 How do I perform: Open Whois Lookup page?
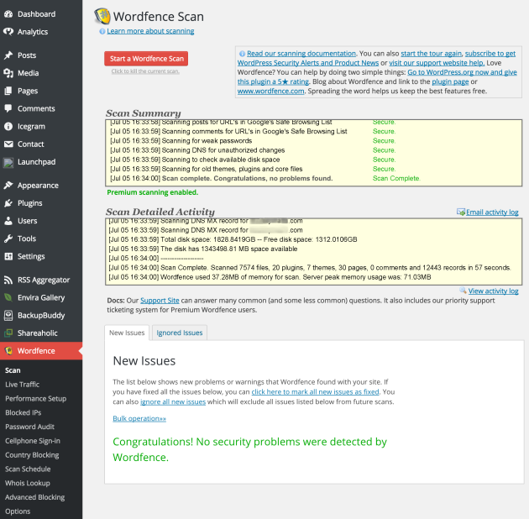click(x=28, y=483)
